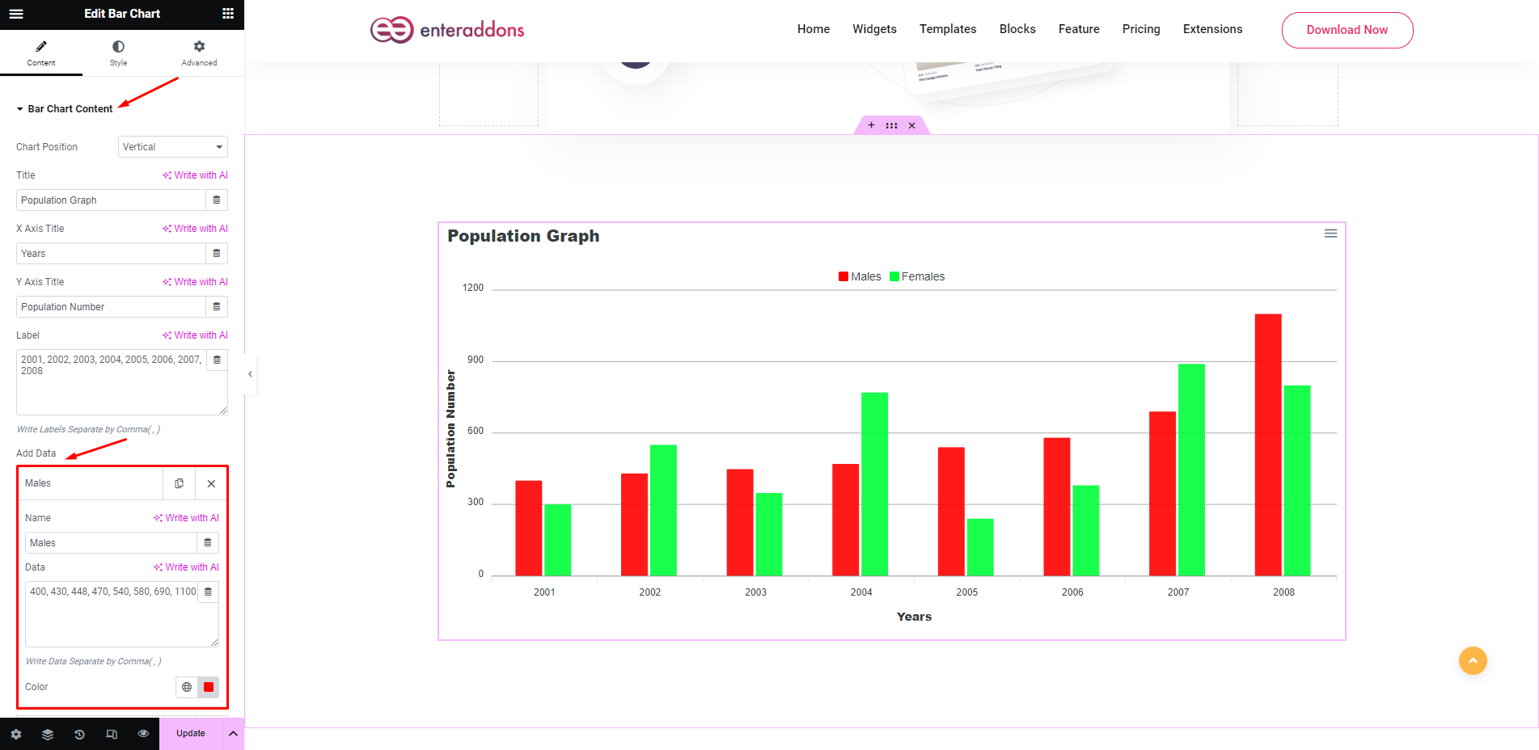Screen dimensions: 1539x750
Task: Expand the arrow beside Update button
Action: [x=233, y=734]
